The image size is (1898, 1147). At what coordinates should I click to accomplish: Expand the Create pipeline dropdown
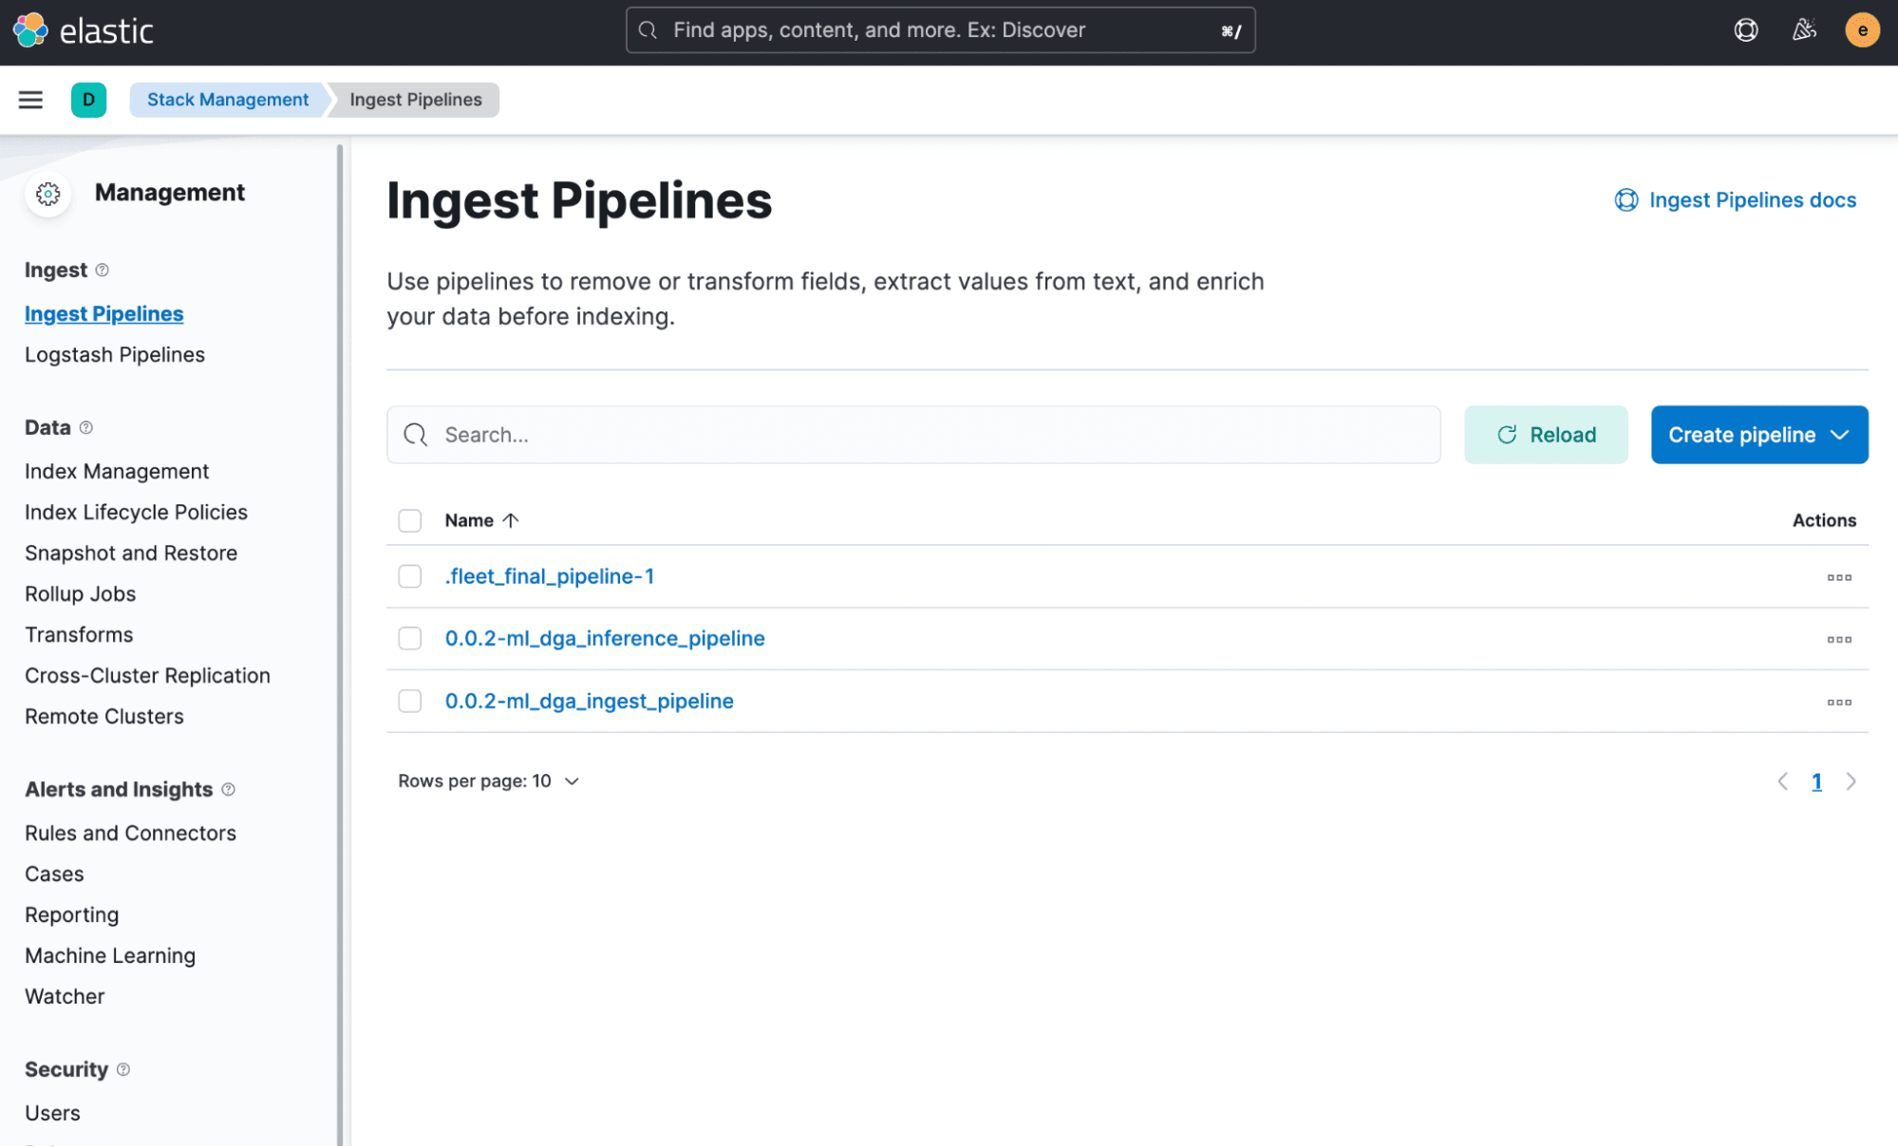pos(1758,435)
